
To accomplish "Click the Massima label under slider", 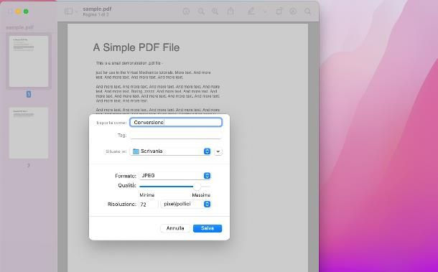I will pyautogui.click(x=201, y=195).
